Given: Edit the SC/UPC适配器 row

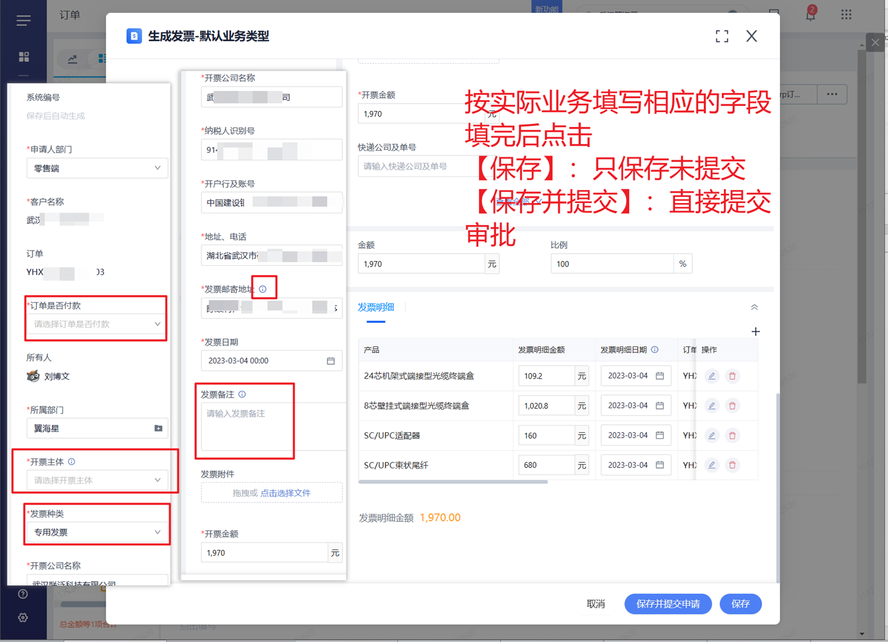Looking at the screenshot, I should click(x=712, y=435).
